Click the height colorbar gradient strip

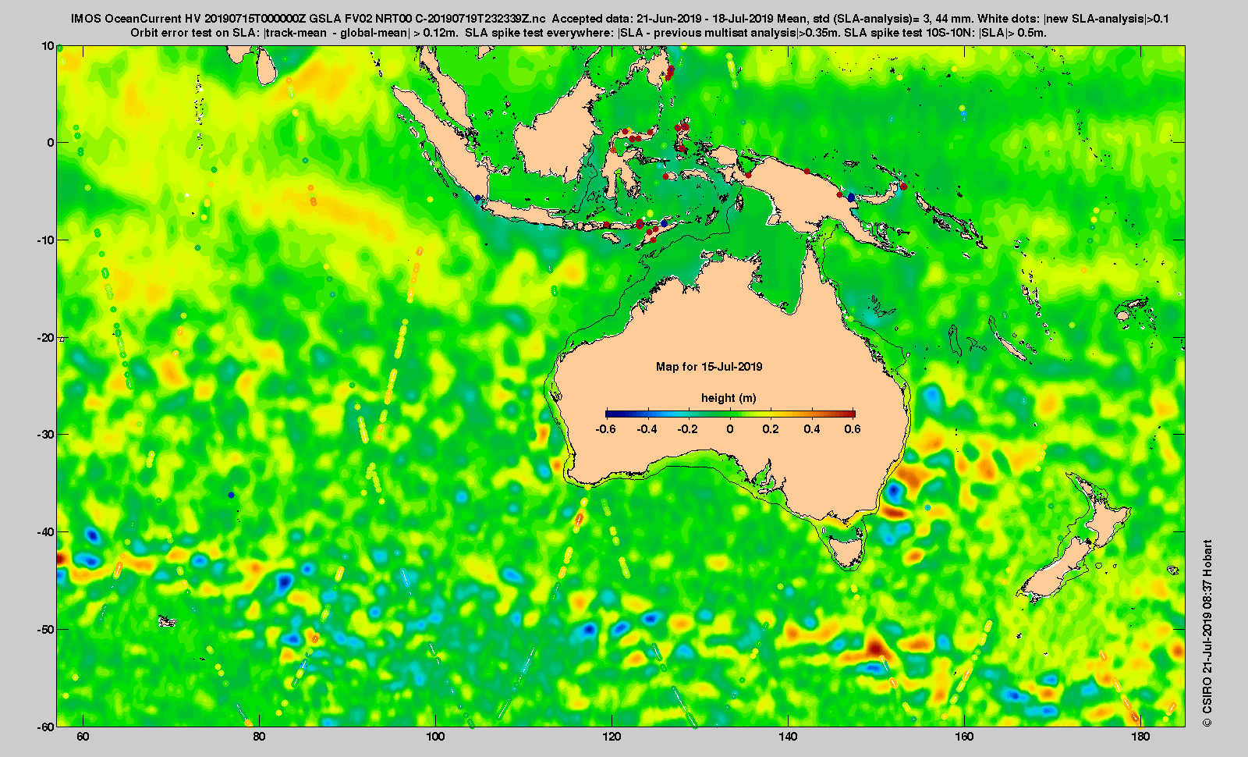coord(730,414)
